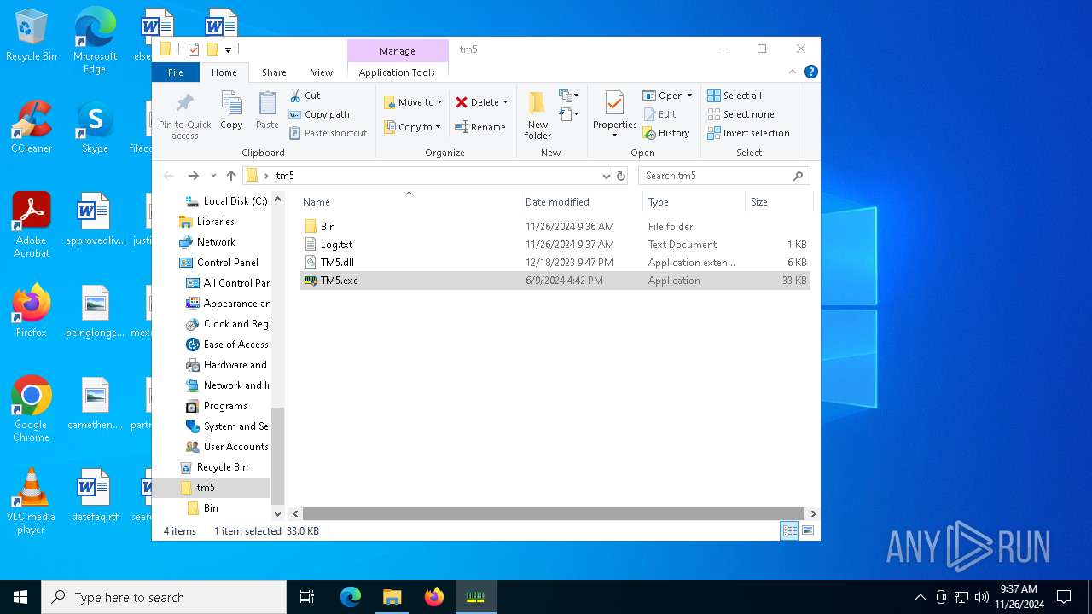
Task: Open the Windows Start menu
Action: (20, 597)
